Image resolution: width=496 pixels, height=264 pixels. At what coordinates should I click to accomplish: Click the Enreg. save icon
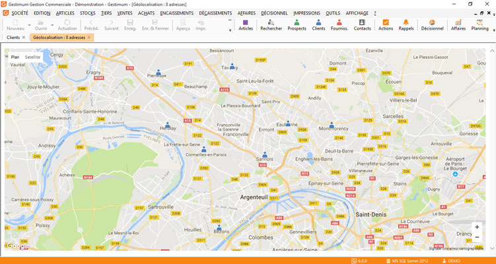(x=130, y=25)
